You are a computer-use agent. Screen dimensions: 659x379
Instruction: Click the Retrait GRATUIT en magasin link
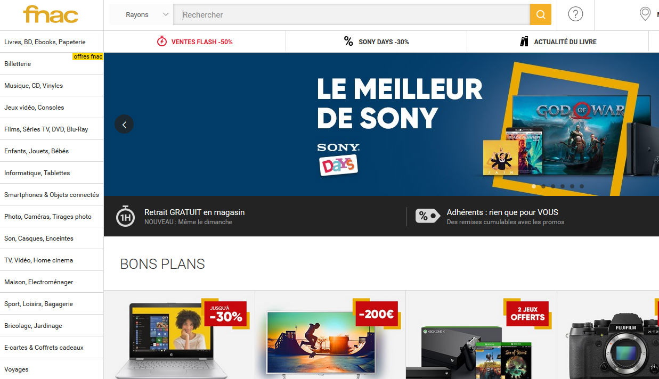click(194, 212)
